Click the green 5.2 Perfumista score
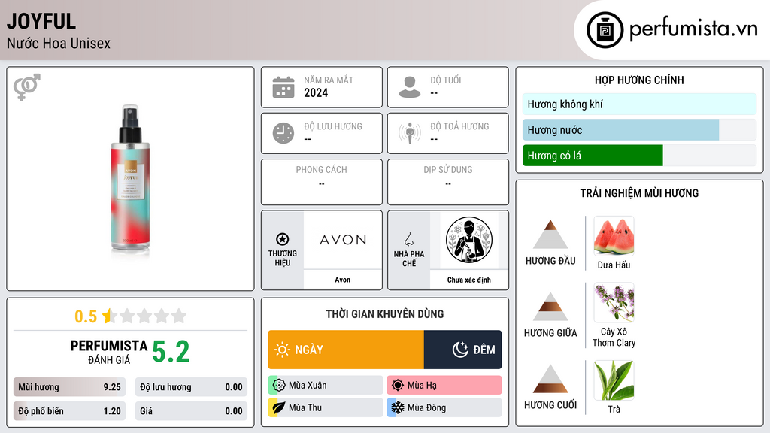 pyautogui.click(x=171, y=352)
